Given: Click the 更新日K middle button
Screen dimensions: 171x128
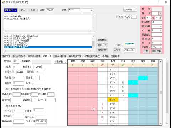Looking at the screenshot, I should coord(102,45).
